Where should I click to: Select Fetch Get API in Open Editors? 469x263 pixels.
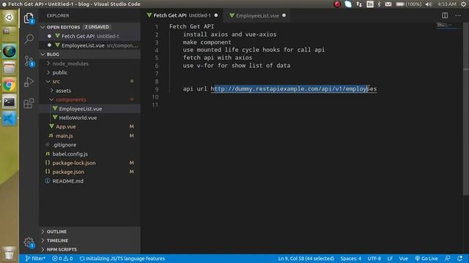click(89, 36)
